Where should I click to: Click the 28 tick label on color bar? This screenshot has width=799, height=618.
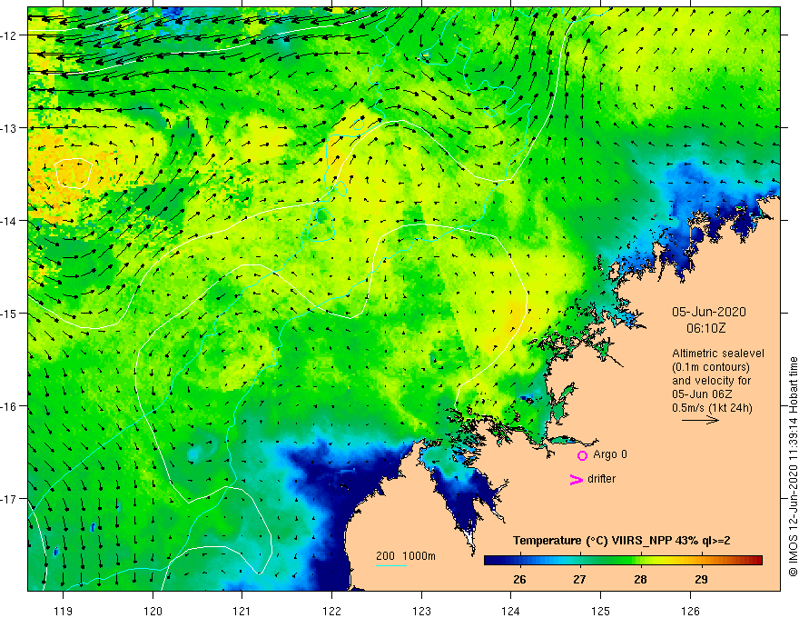(640, 580)
